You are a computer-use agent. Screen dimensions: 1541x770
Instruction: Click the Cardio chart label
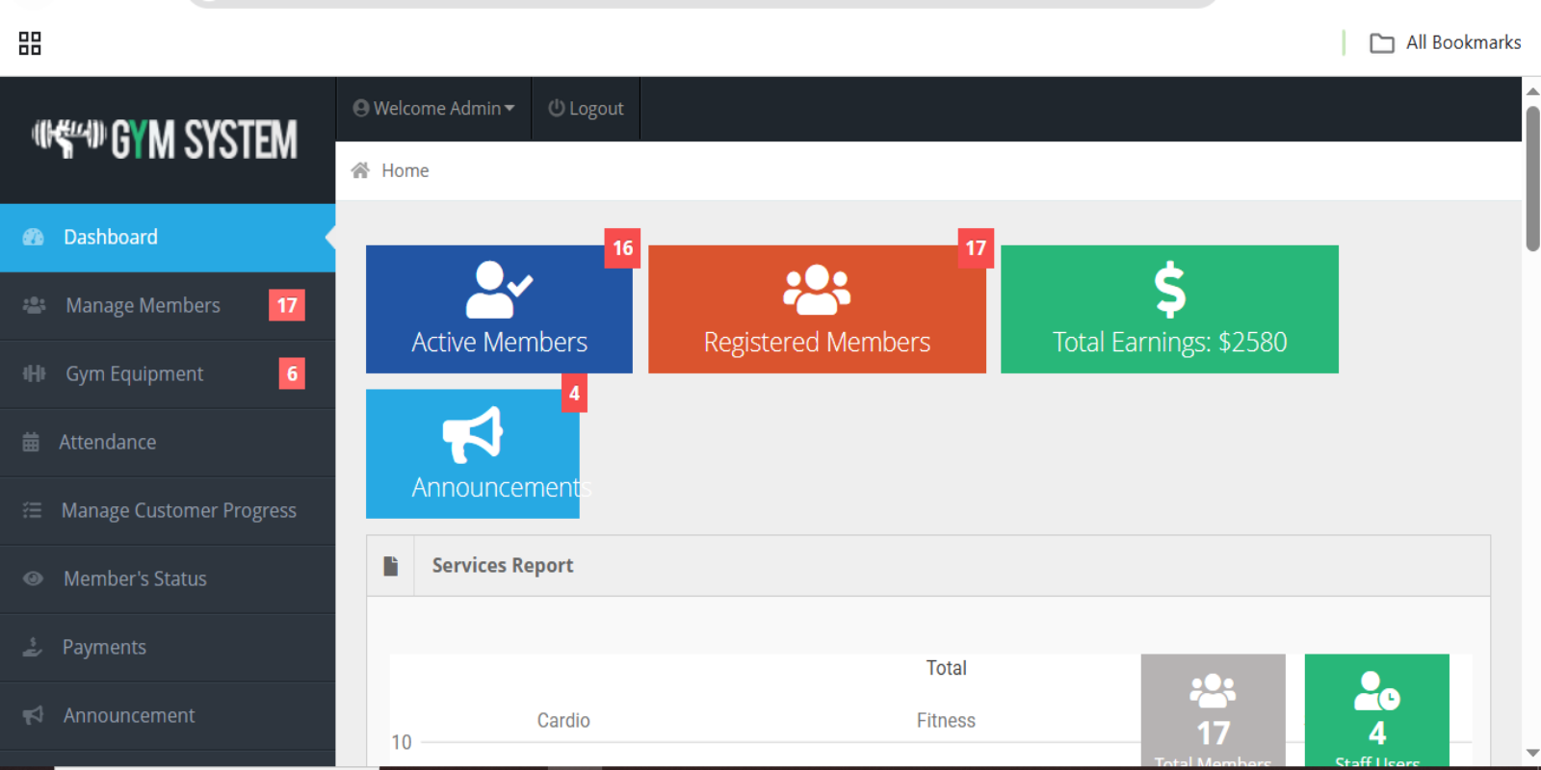[563, 721]
